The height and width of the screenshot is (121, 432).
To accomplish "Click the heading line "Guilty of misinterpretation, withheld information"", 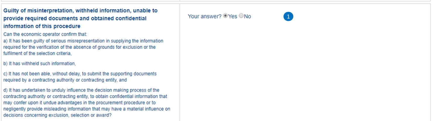I will (80, 11).
